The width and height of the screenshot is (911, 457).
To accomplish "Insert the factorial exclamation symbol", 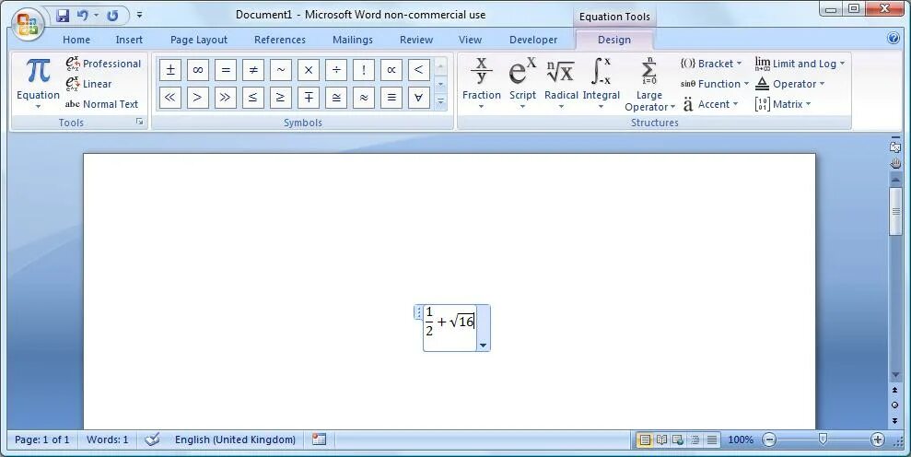I will tap(364, 70).
